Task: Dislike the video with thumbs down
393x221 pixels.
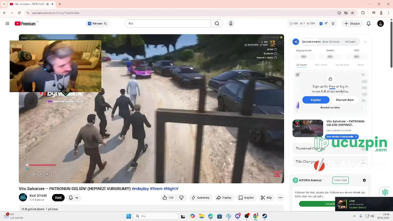Action: [x=181, y=198]
